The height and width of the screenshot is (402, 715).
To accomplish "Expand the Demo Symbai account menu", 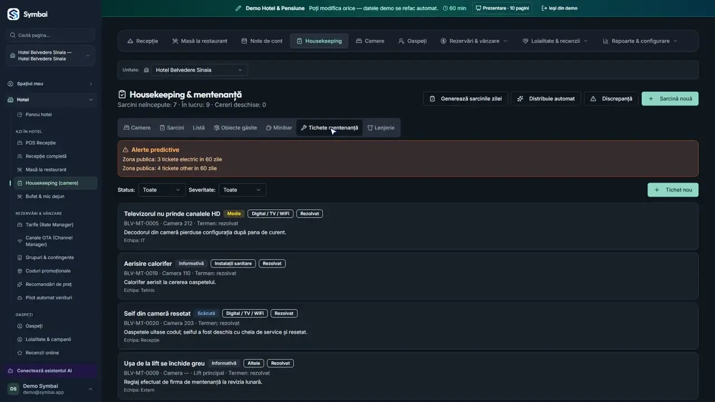I will [x=51, y=389].
